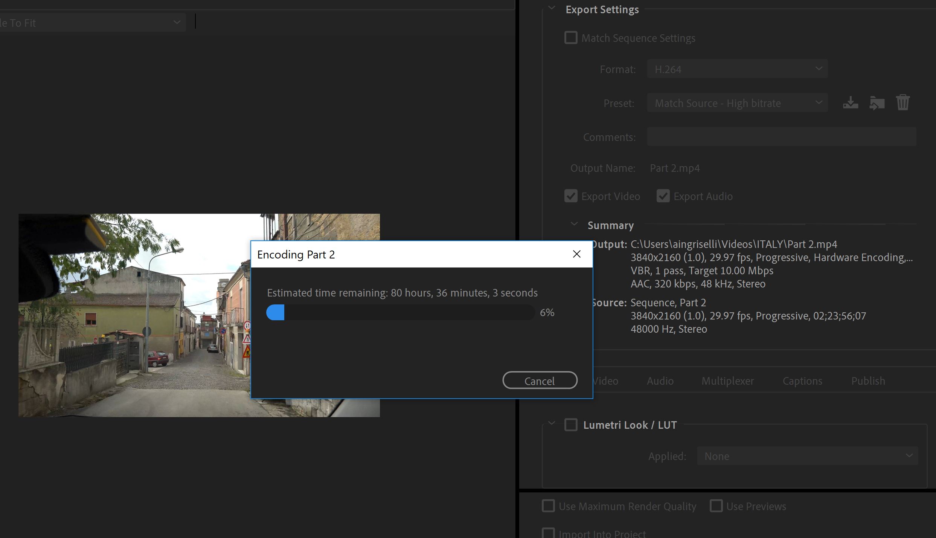The height and width of the screenshot is (538, 936).
Task: Close the encoding dialog
Action: pyautogui.click(x=577, y=254)
